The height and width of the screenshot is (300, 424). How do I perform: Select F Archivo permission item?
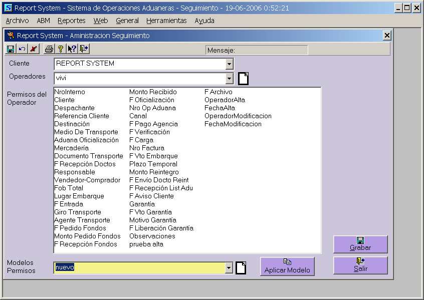coord(219,92)
